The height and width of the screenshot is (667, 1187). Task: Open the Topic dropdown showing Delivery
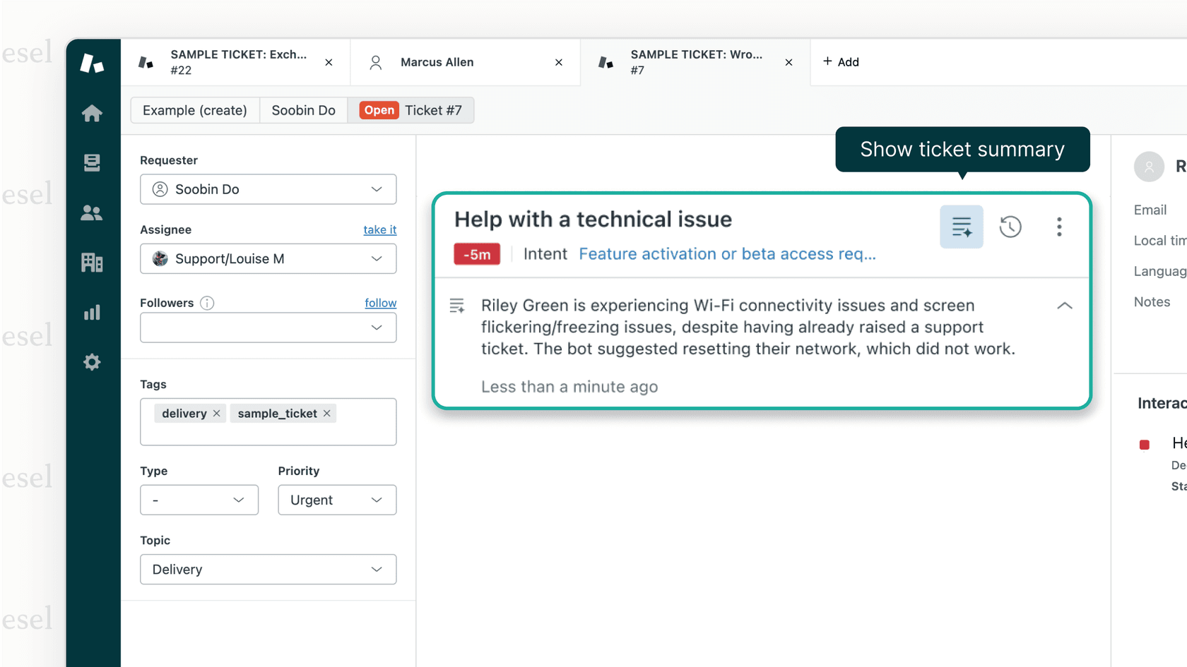(268, 569)
